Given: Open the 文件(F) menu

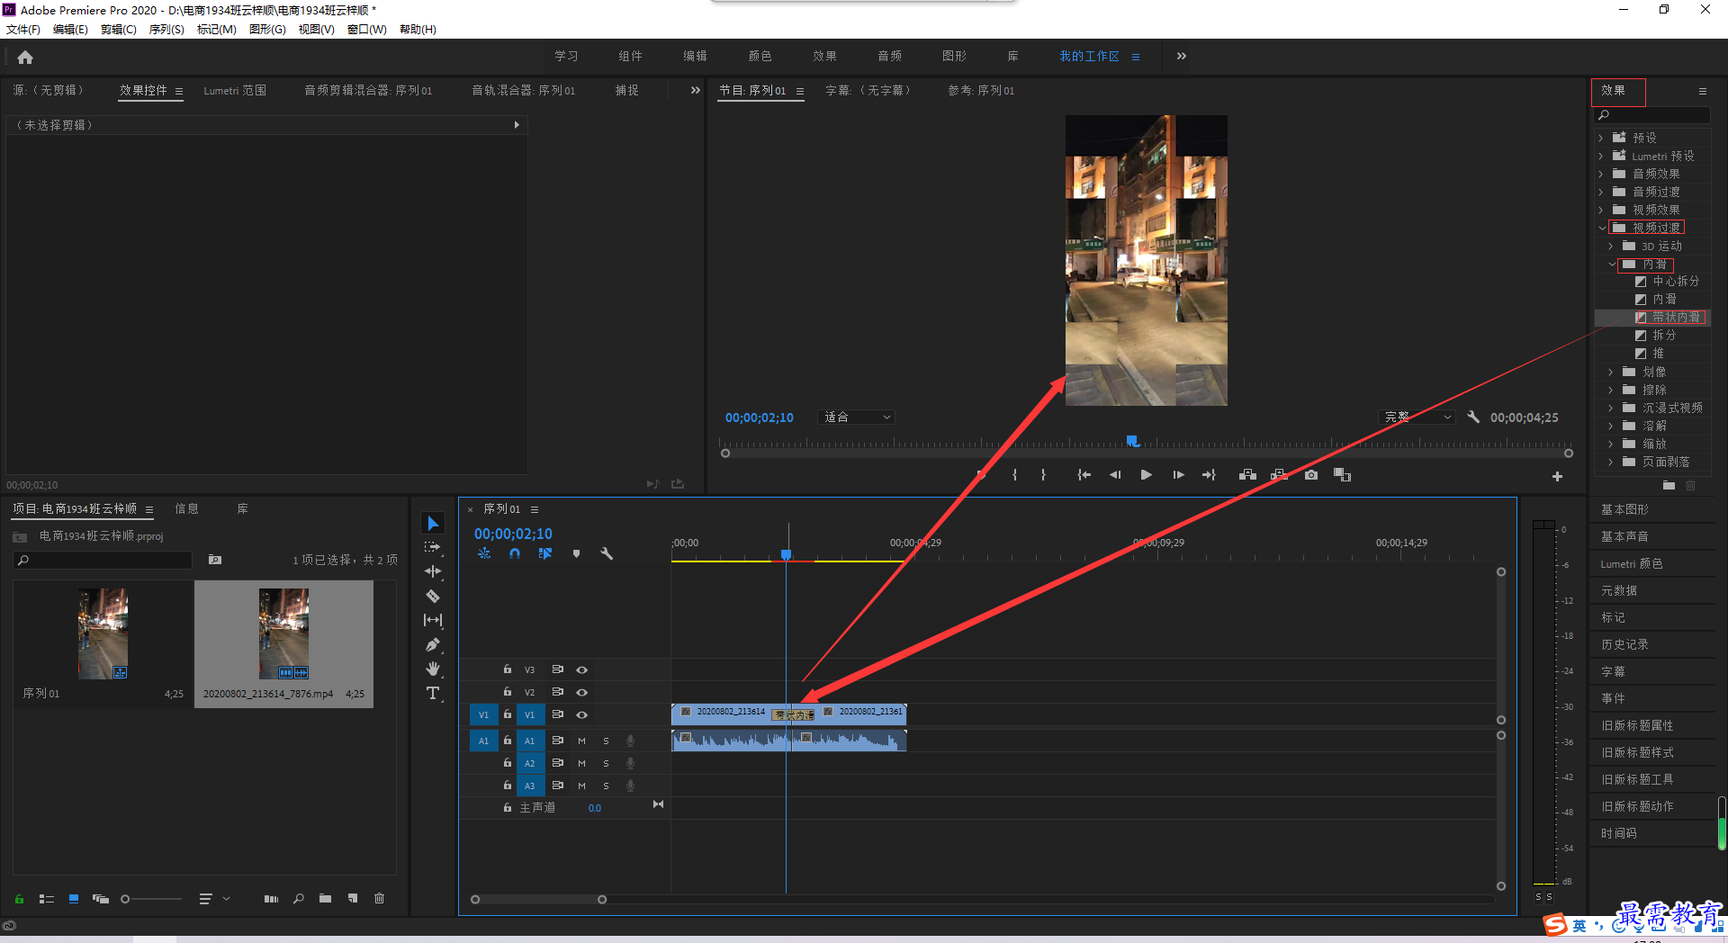Looking at the screenshot, I should click(x=23, y=30).
